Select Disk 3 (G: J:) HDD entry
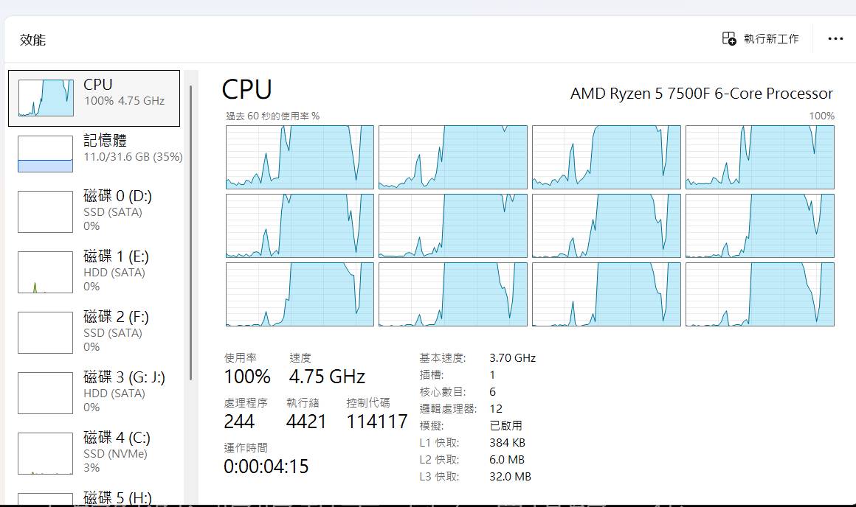 (94, 392)
